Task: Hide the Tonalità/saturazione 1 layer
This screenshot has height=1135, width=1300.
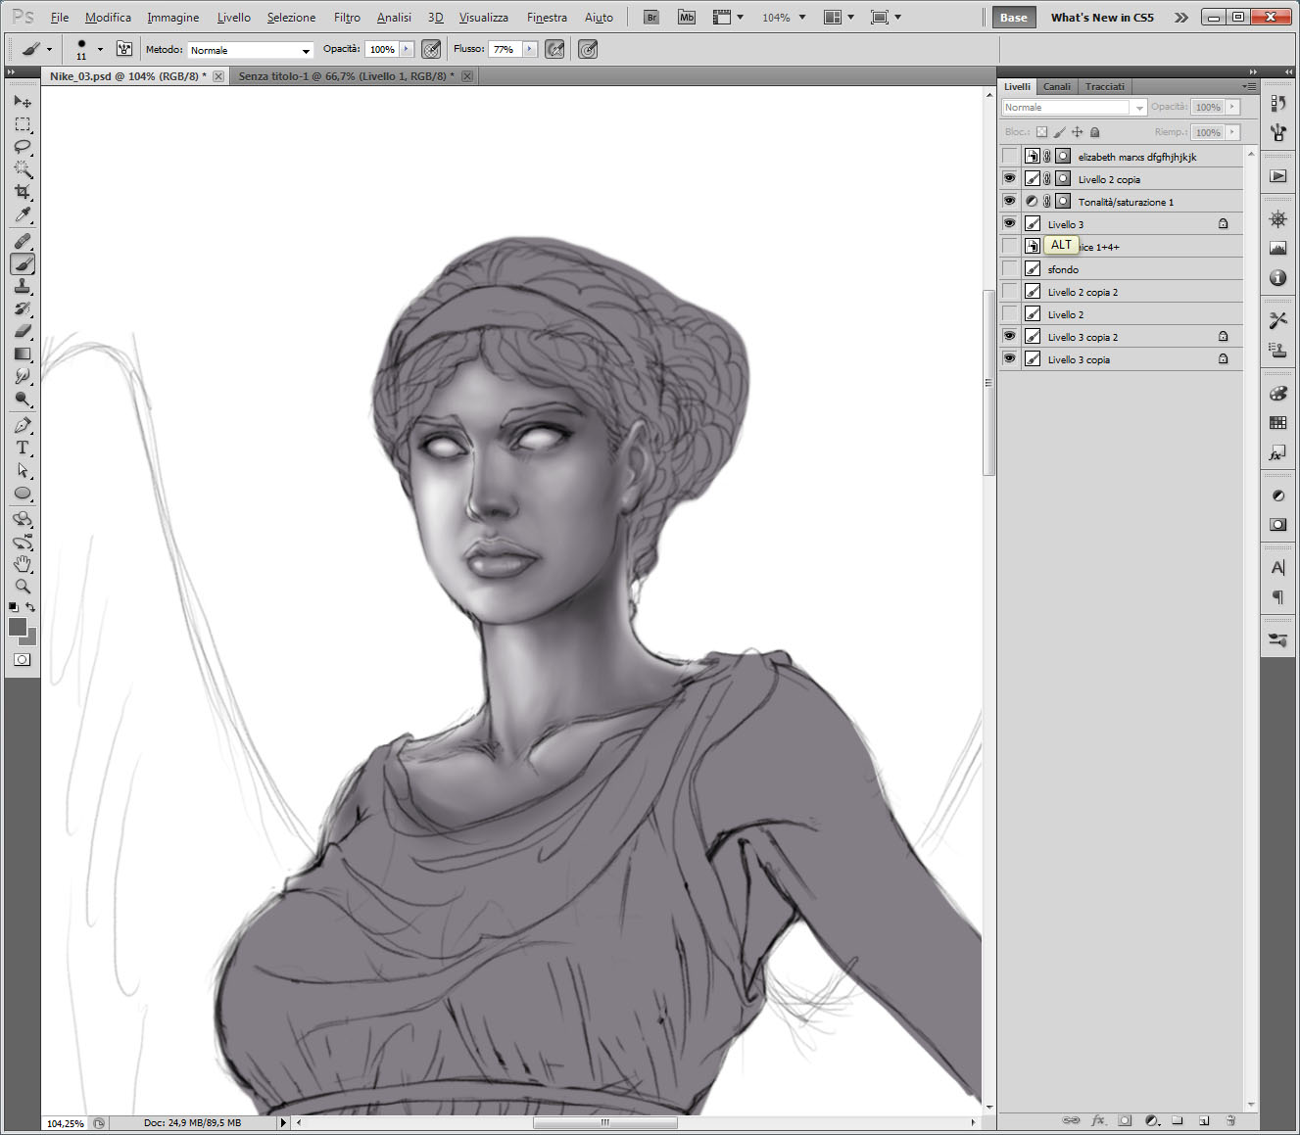Action: point(1009,201)
